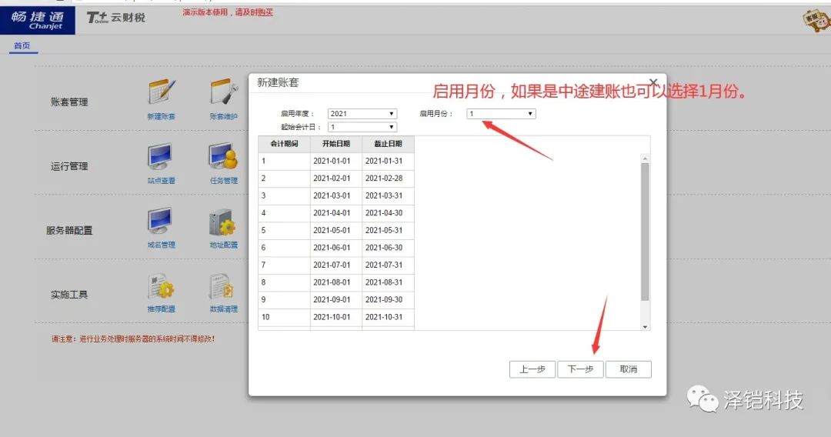Select the row for 会计期间 5
The image size is (831, 437).
(336, 230)
